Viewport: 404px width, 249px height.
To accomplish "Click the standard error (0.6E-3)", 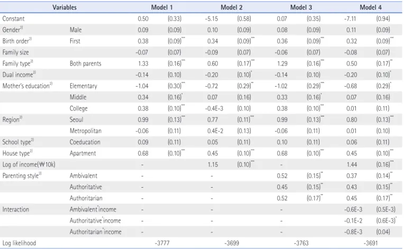I will (x=385, y=220).
